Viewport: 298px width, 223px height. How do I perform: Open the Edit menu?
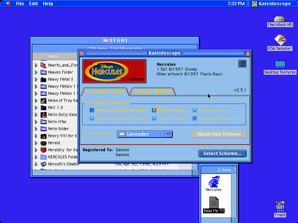click(34, 4)
